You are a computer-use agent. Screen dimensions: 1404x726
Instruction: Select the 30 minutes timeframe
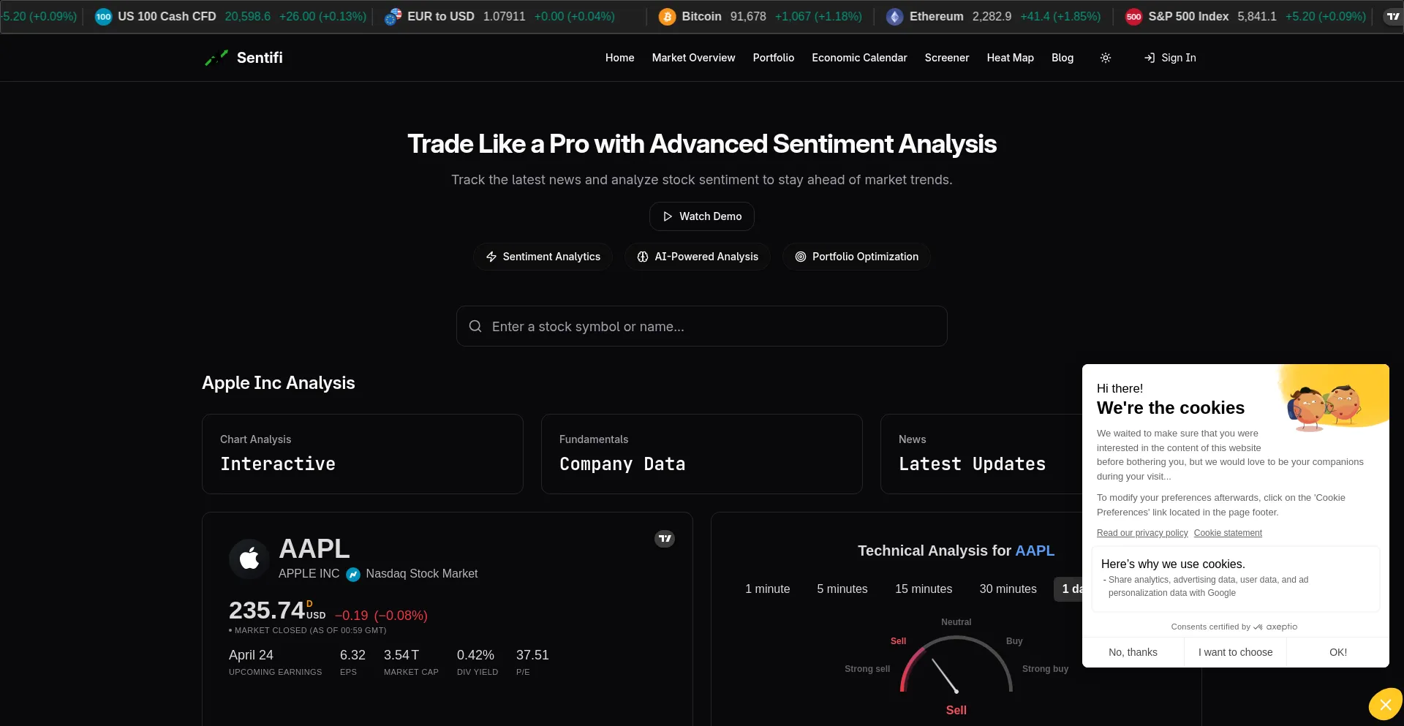point(1008,589)
